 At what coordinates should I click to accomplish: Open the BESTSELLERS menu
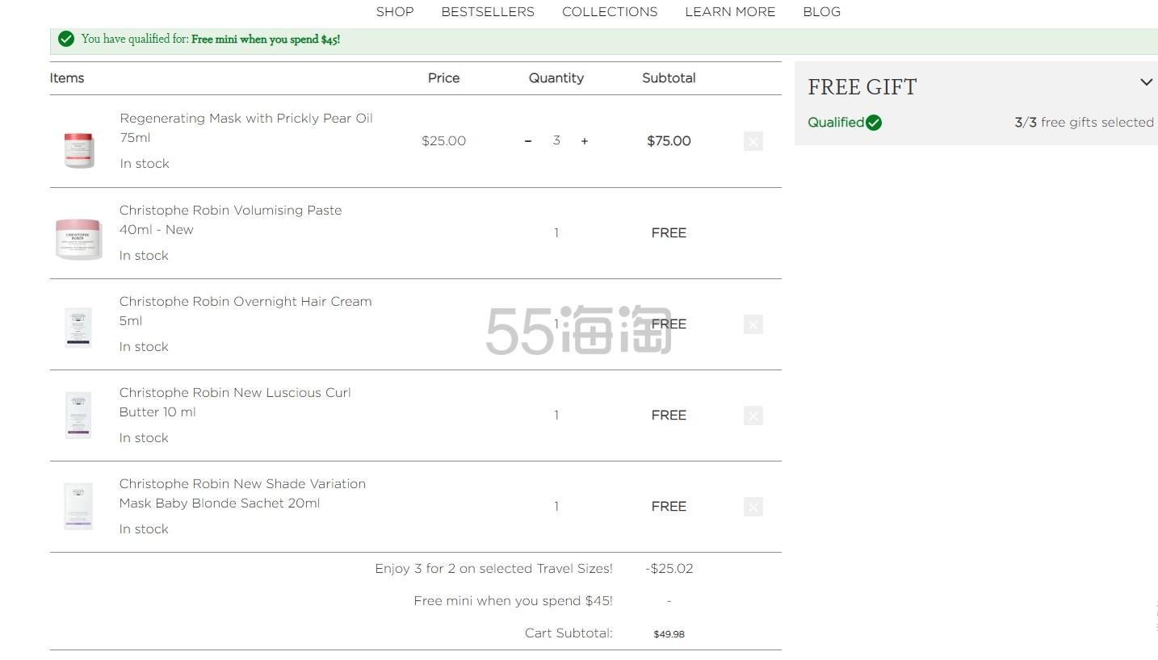click(x=488, y=11)
